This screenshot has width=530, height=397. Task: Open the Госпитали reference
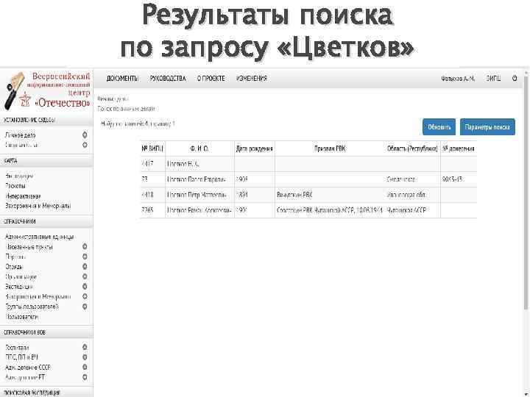click(17, 347)
